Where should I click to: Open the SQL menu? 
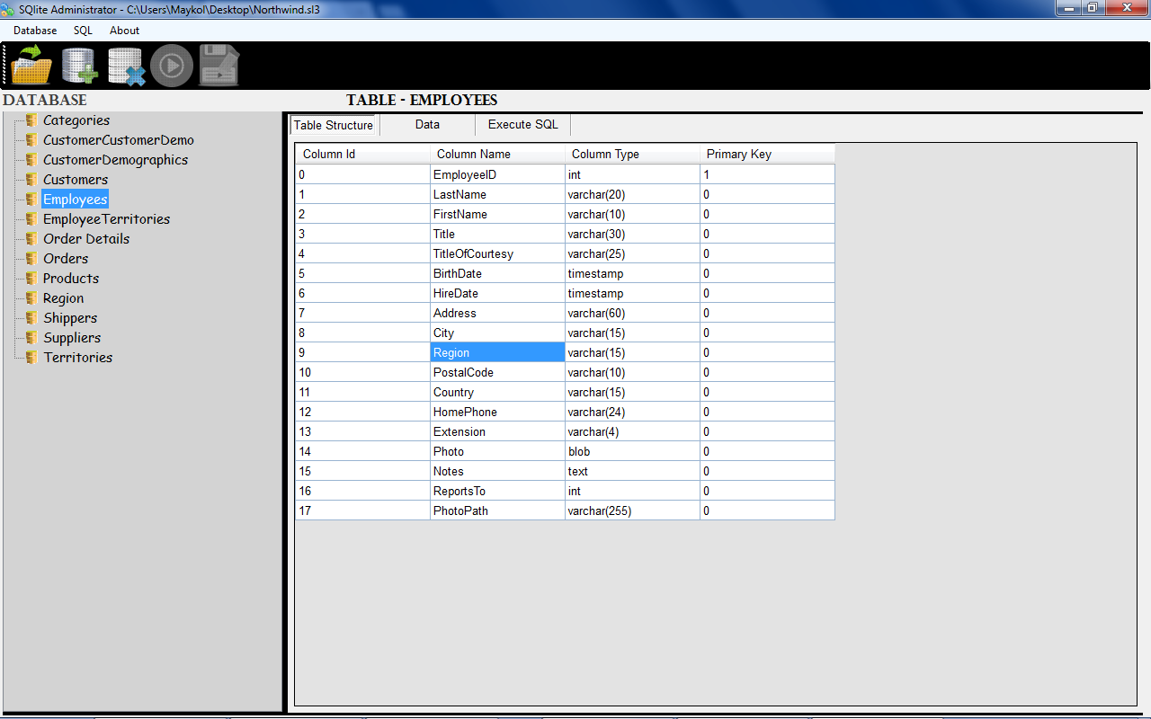[x=83, y=30]
